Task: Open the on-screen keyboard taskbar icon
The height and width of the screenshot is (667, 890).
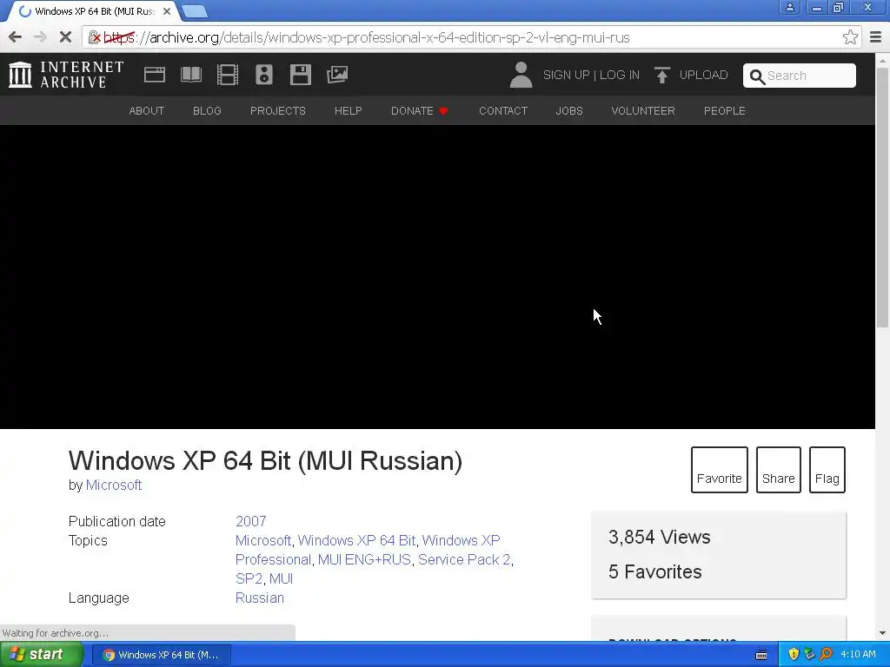Action: [x=761, y=655]
